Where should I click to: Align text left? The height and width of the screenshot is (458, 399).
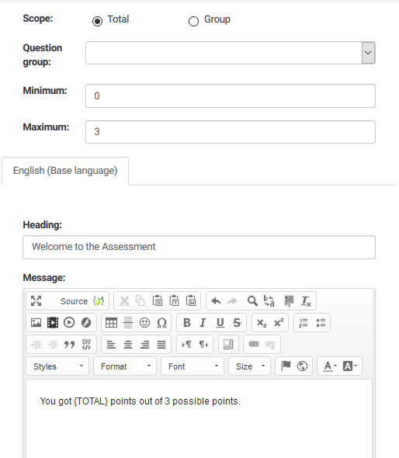click(x=111, y=345)
